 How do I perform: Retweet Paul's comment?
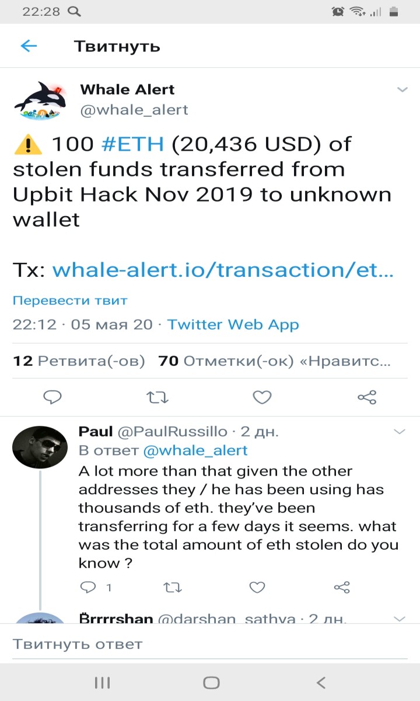172,587
